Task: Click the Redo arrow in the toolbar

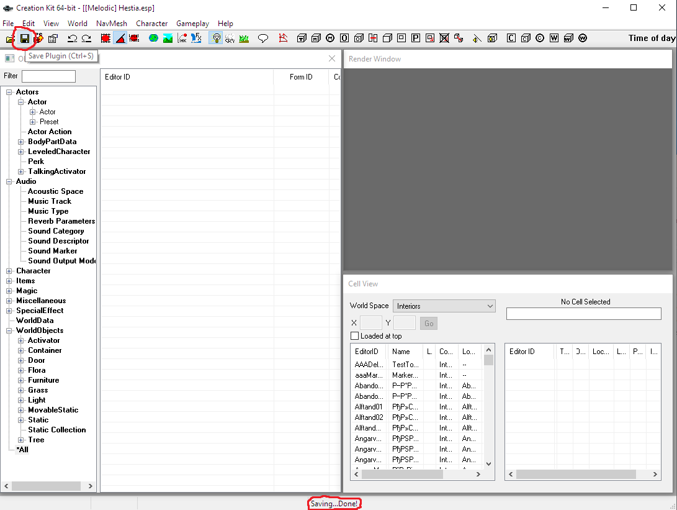Action: pyautogui.click(x=86, y=39)
